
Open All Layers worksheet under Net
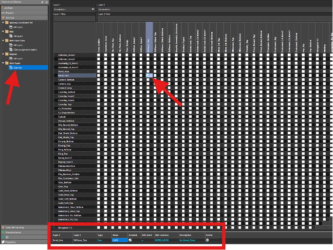(18, 36)
